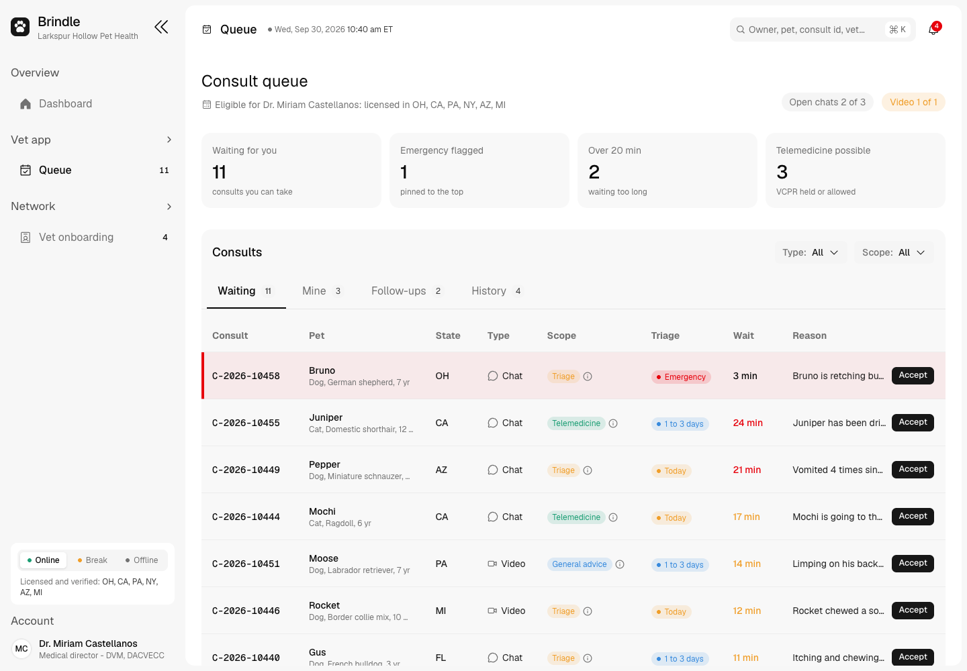Open the Follow-ups tab

point(407,291)
